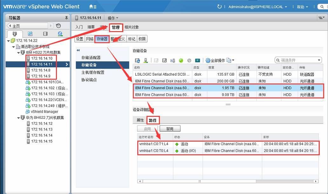The width and height of the screenshot is (328, 194).
Task: Select 存储设备 in the side menu
Action: (x=102, y=65)
